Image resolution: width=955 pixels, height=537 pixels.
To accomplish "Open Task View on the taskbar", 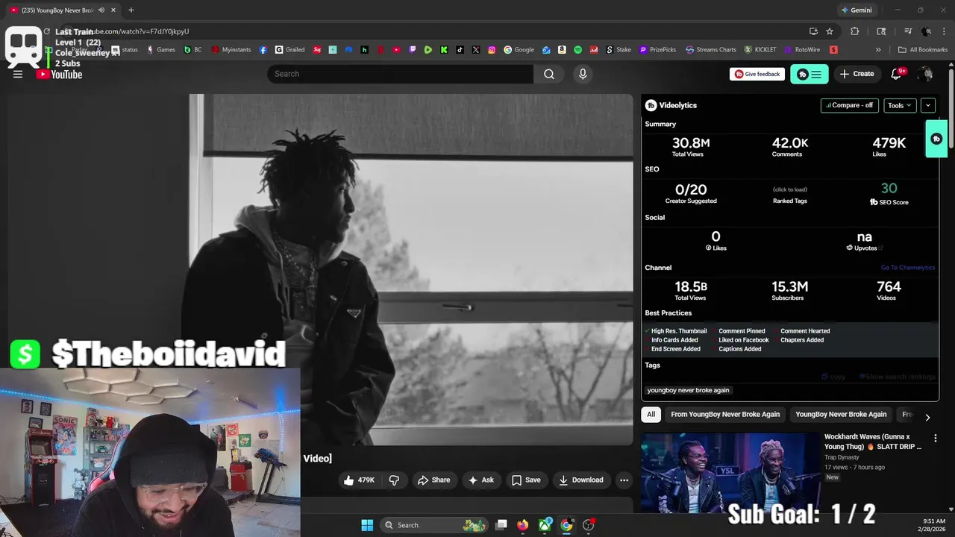I will (501, 525).
